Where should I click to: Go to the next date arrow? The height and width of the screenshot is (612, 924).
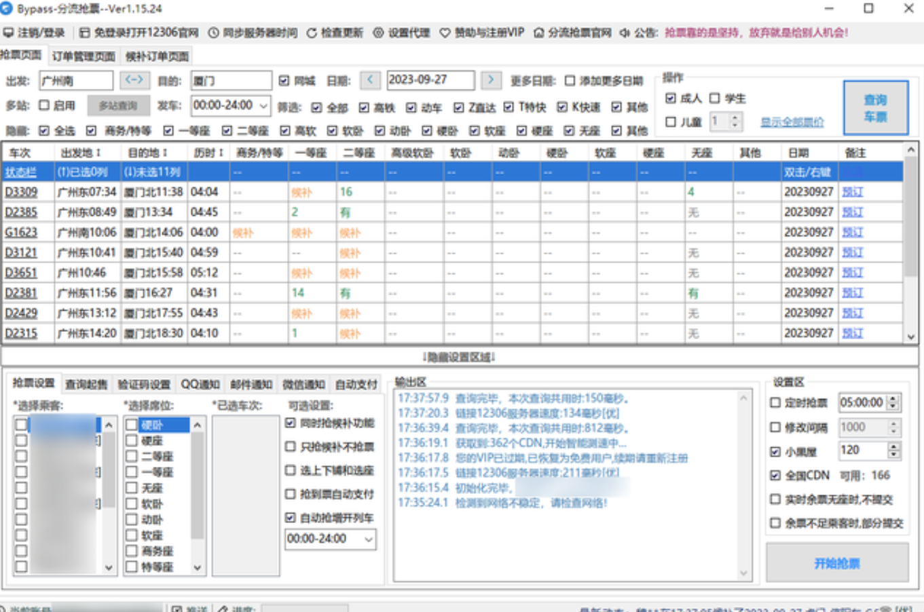tap(491, 80)
